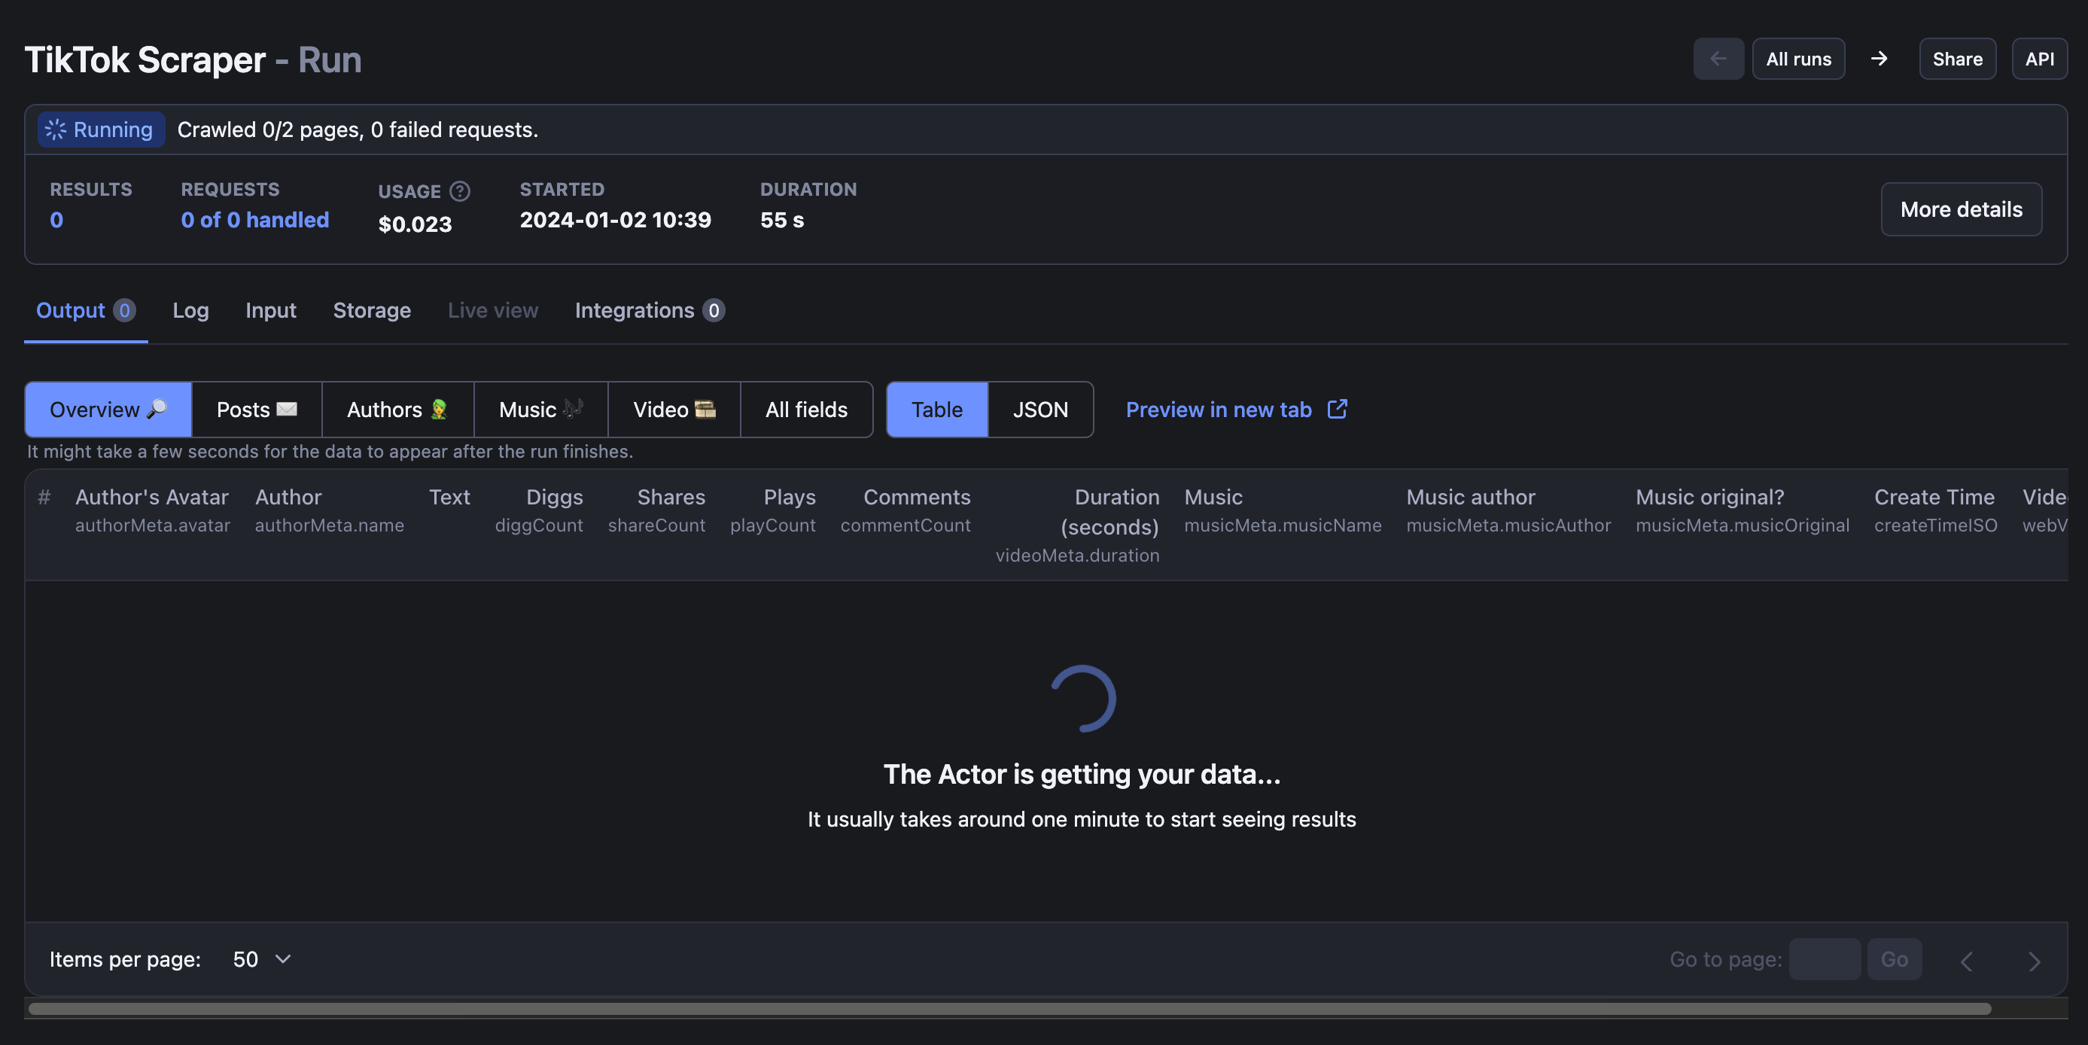The width and height of the screenshot is (2088, 1045).
Task: Switch output view to JSON format
Action: click(x=1040, y=410)
